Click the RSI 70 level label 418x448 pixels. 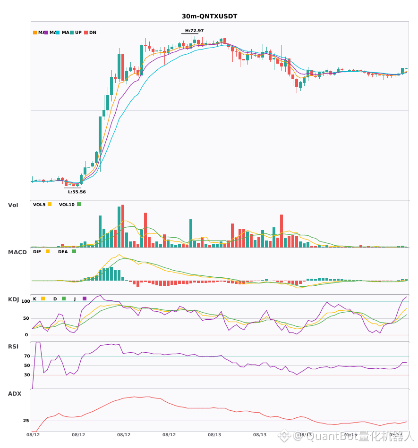point(27,356)
